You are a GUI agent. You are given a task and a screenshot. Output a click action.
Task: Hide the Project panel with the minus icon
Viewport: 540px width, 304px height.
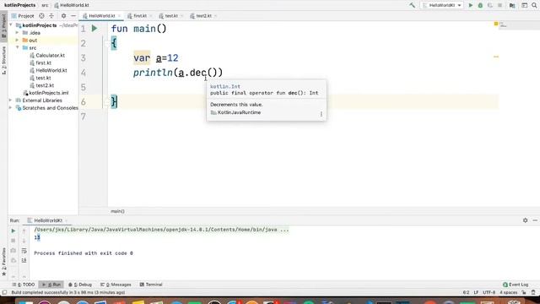point(73,16)
